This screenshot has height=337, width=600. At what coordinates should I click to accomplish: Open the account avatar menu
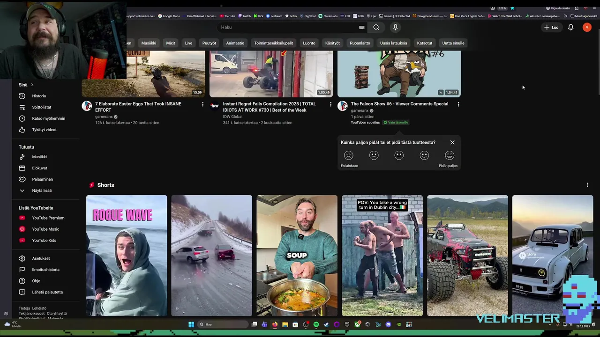(x=587, y=27)
